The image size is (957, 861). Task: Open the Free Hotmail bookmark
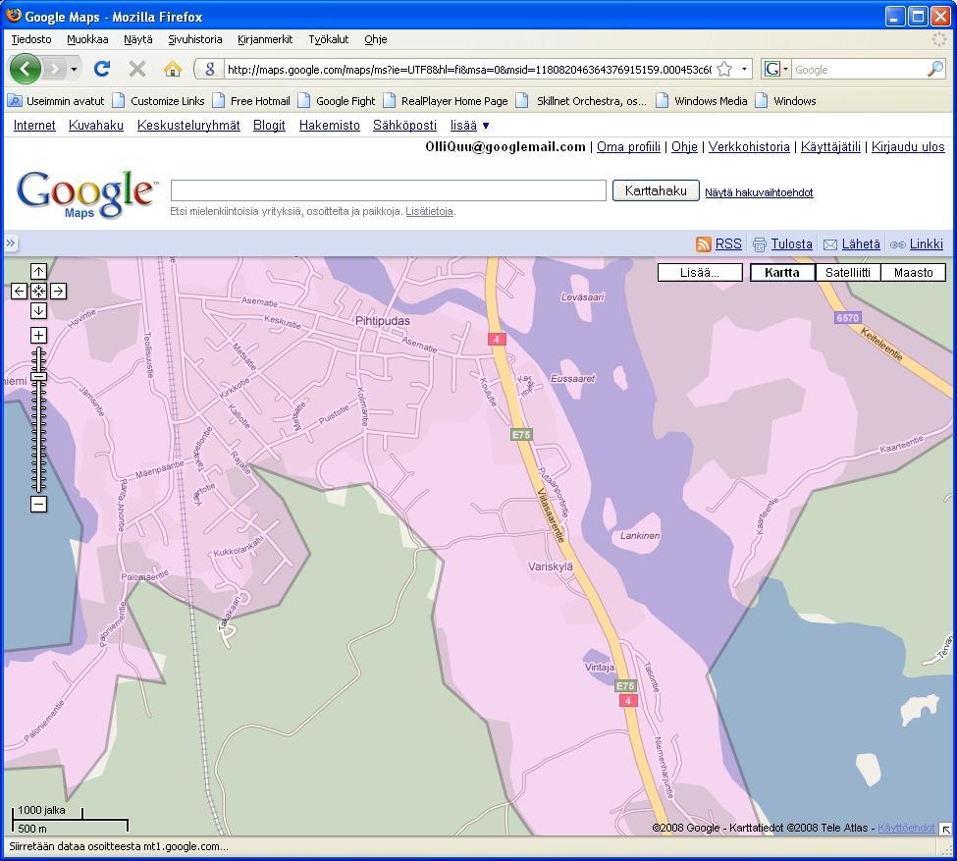tap(251, 101)
